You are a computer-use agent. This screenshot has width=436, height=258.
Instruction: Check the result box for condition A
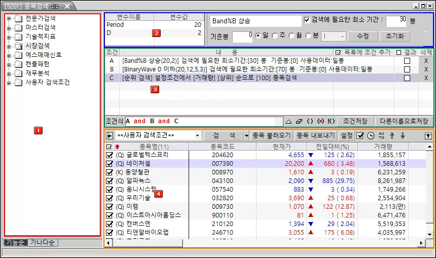pyautogui.click(x=407, y=61)
